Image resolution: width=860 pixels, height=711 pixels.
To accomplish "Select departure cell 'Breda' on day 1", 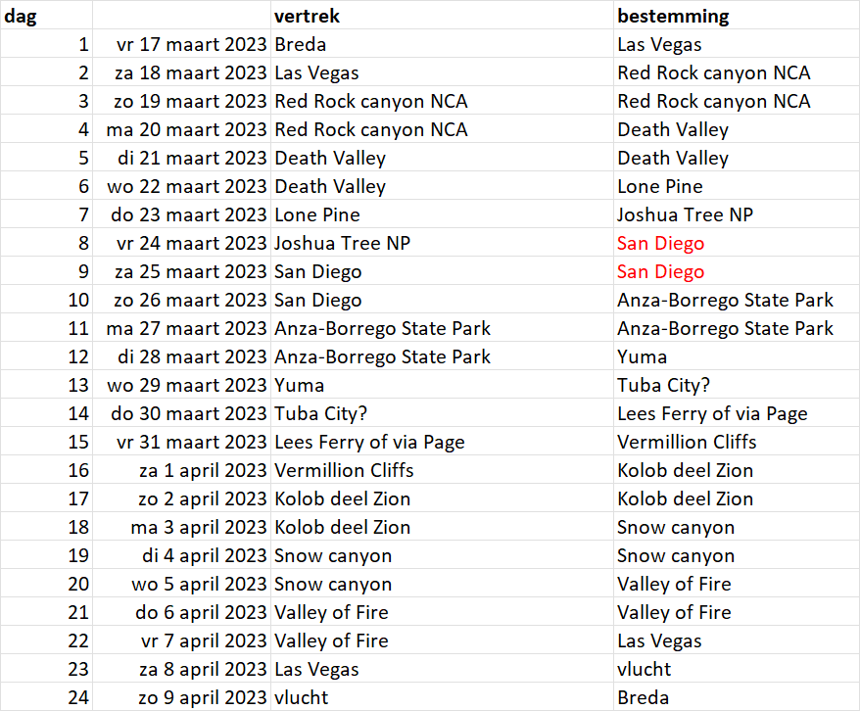I will pos(301,44).
